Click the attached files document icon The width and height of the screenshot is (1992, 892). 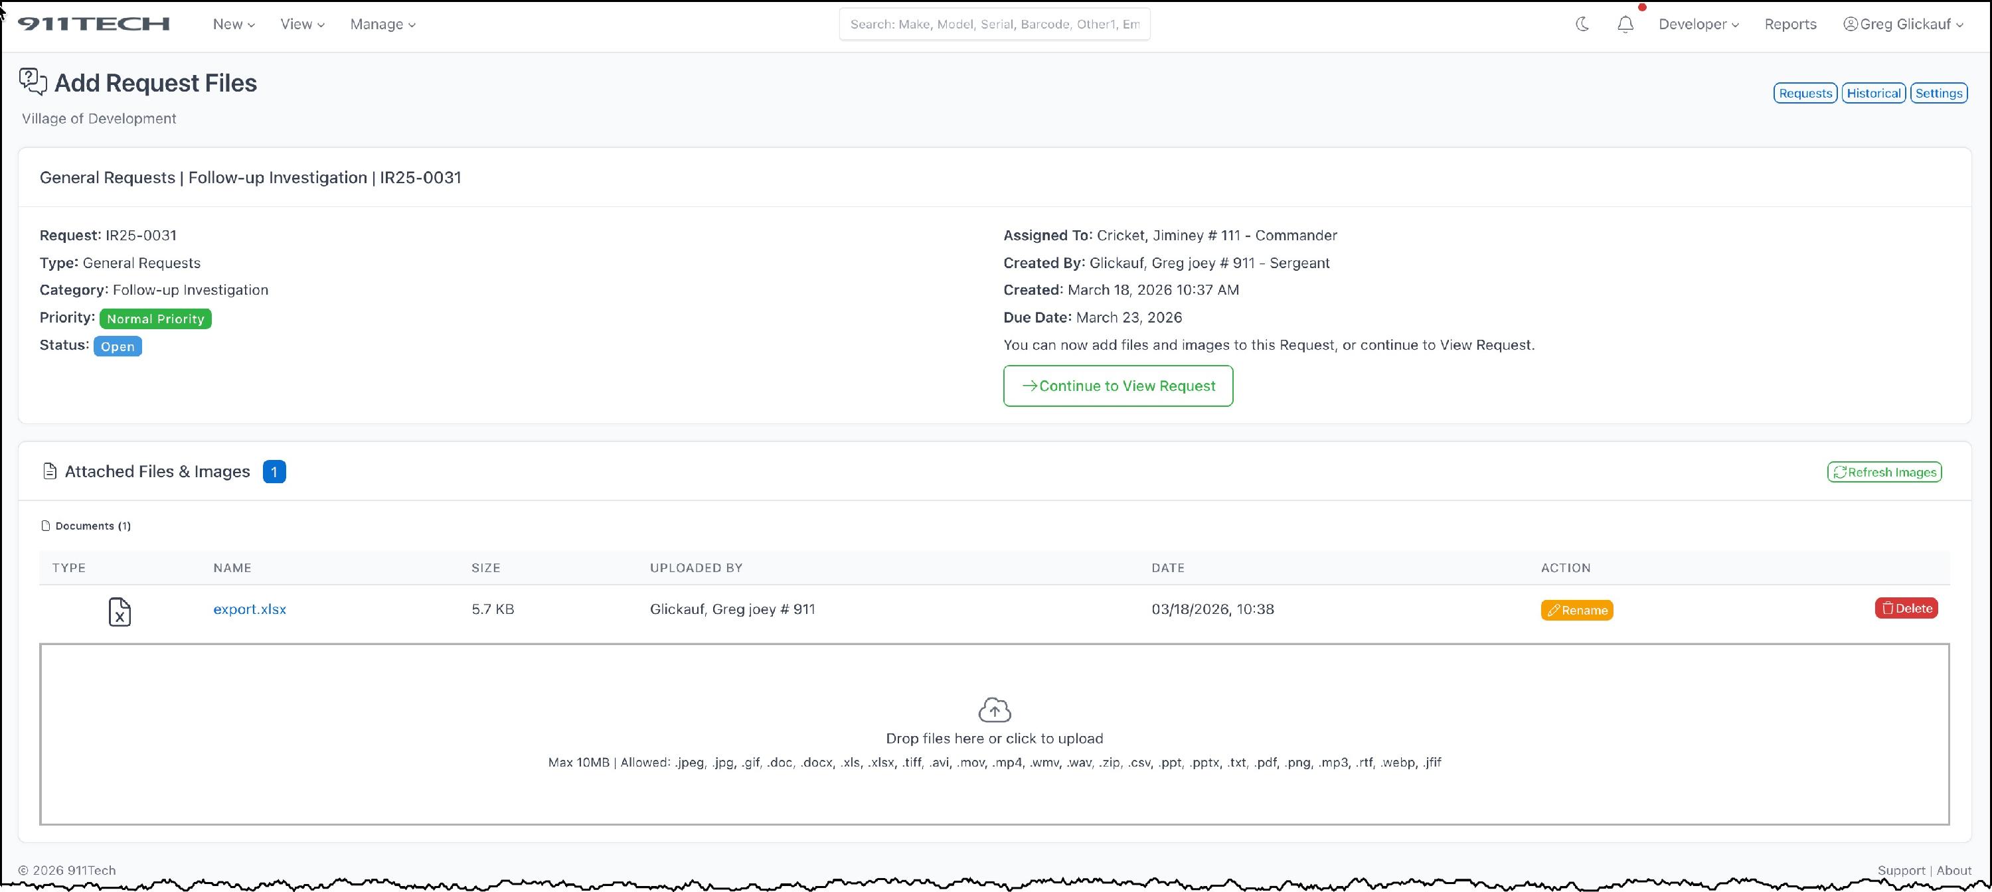[50, 471]
